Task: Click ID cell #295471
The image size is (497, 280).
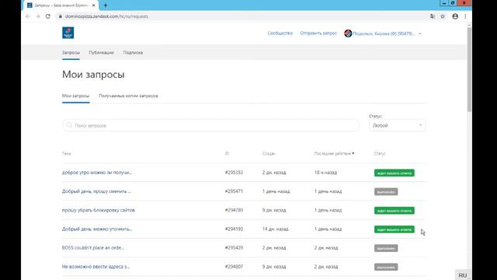Action: [x=234, y=191]
